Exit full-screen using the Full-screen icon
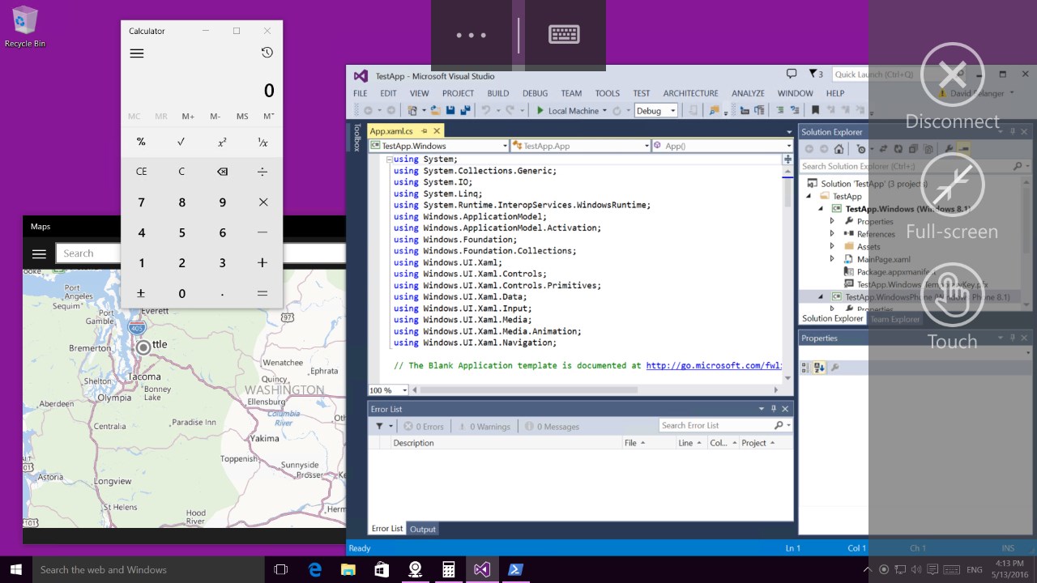This screenshot has width=1037, height=583. coord(953,185)
